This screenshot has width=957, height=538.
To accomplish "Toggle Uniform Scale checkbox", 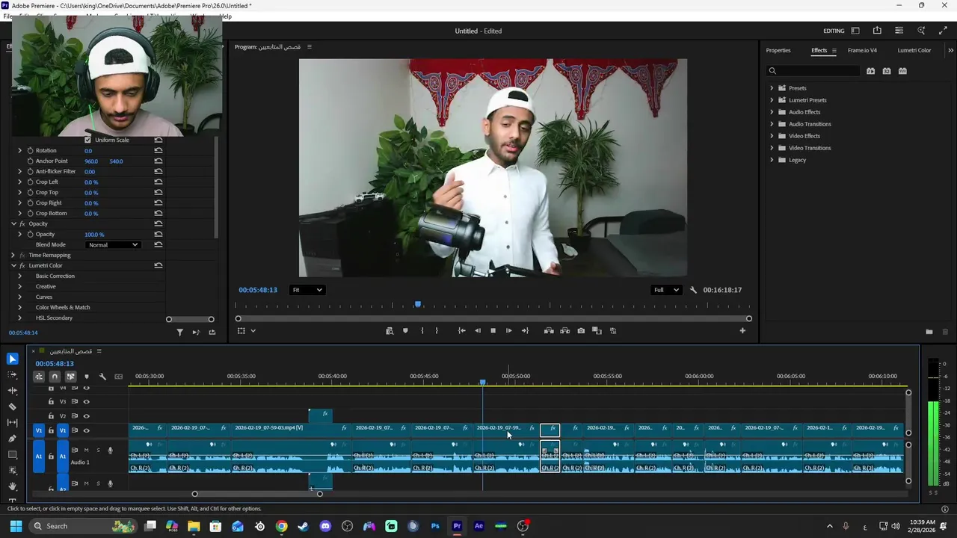I will tap(87, 140).
